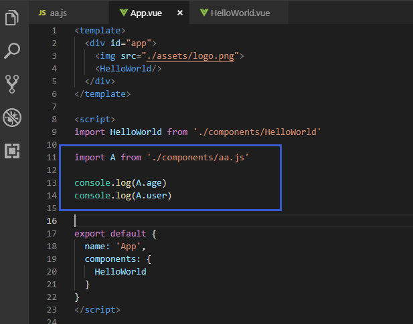413x324 pixels.
Task: Switch to the aa.js tab
Action: (68, 13)
